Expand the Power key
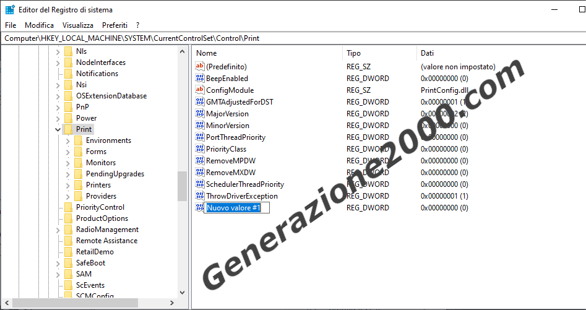 tap(58, 118)
